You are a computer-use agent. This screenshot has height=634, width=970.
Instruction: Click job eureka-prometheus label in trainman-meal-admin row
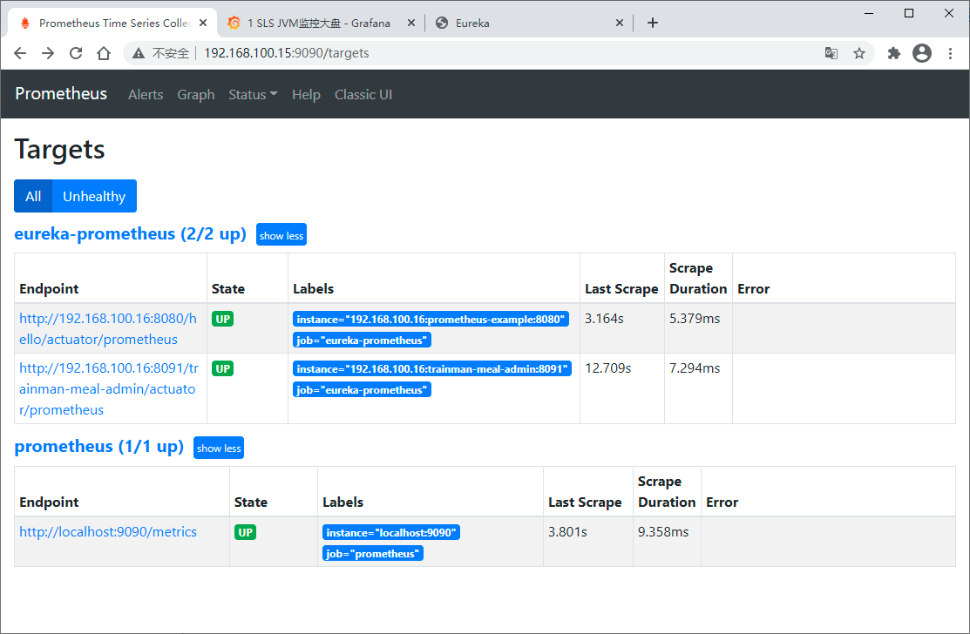point(362,390)
